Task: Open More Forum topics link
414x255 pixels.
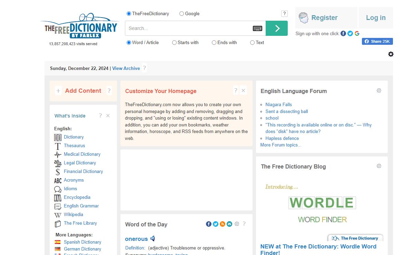Action: click(281, 145)
